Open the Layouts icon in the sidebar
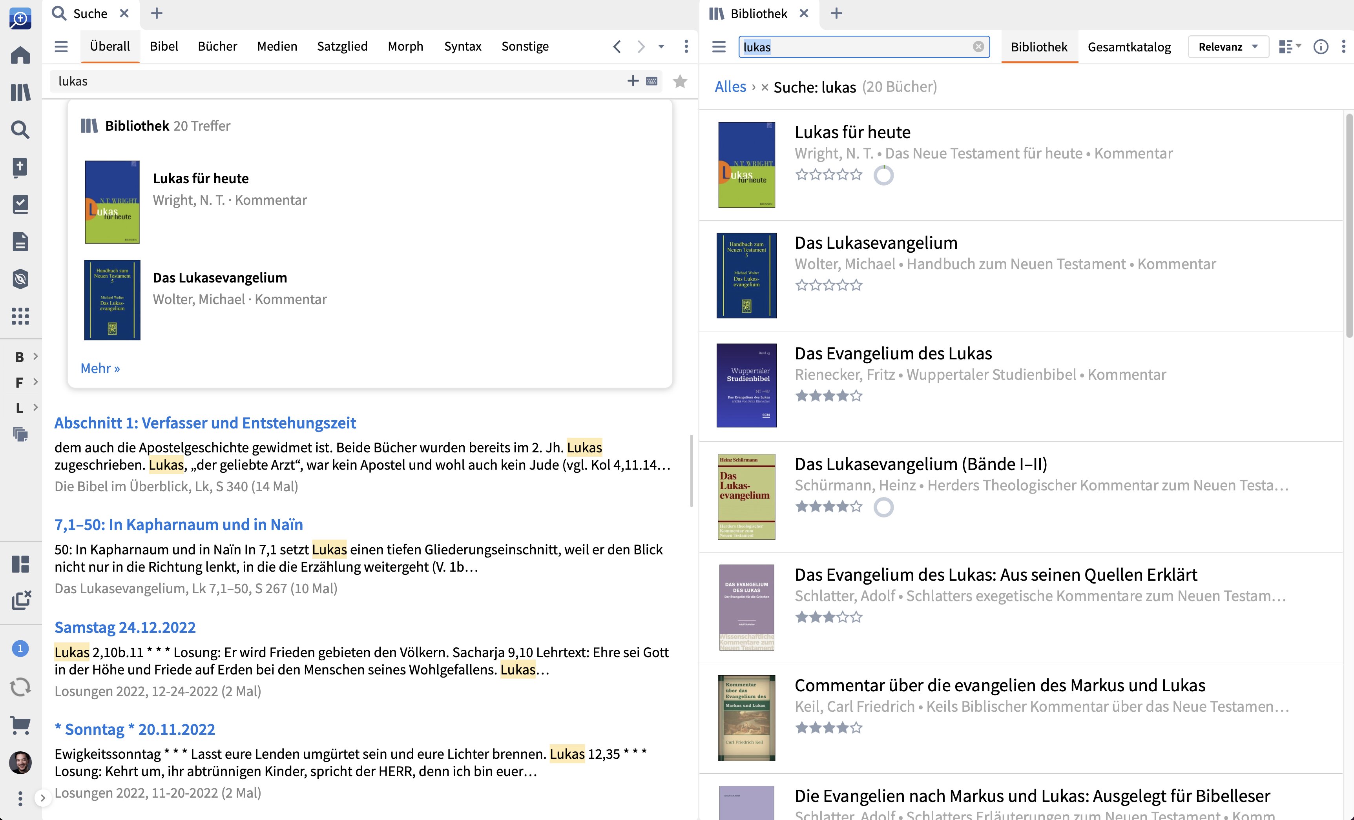The height and width of the screenshot is (820, 1354). [20, 564]
